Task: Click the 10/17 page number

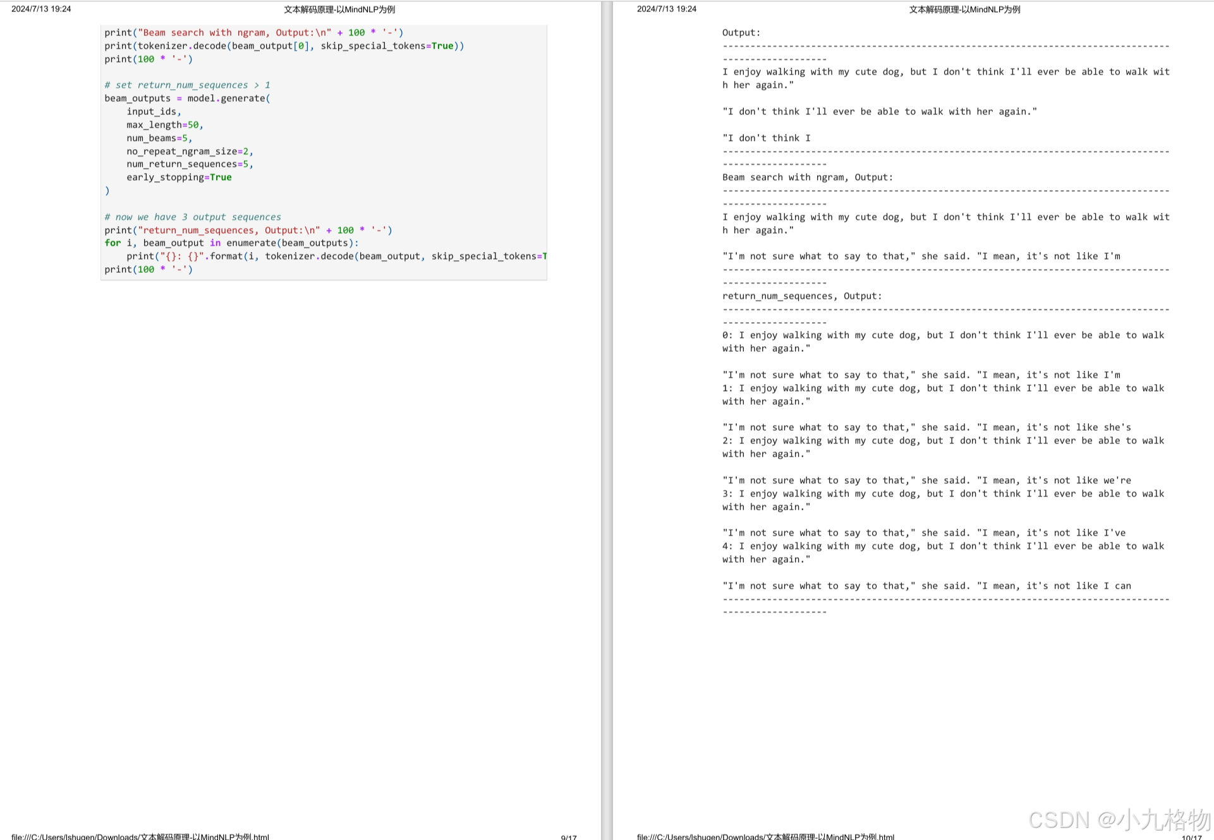Action: tap(1191, 837)
